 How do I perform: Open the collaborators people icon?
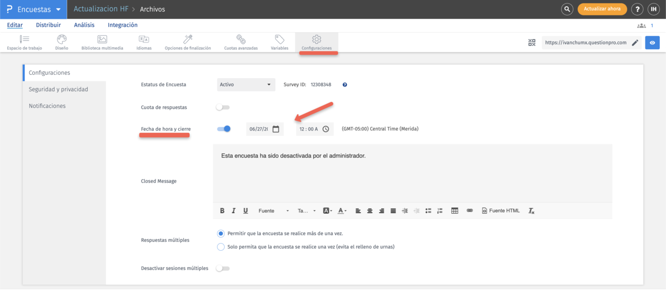pyautogui.click(x=642, y=25)
